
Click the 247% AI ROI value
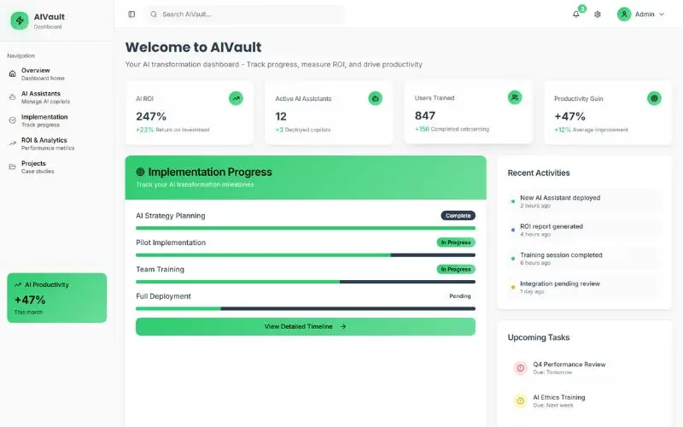[x=151, y=116]
